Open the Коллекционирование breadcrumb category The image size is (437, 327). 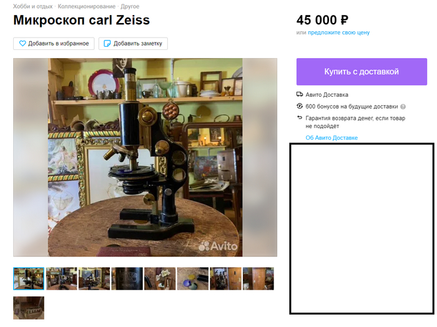click(x=86, y=6)
